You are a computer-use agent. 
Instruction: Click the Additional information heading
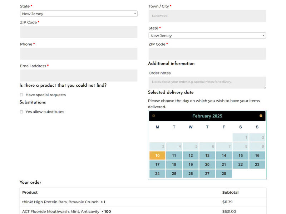(x=171, y=63)
